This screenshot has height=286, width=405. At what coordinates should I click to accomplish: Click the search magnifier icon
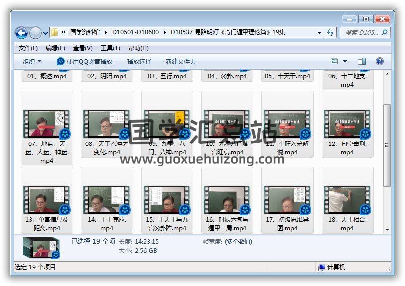(384, 33)
